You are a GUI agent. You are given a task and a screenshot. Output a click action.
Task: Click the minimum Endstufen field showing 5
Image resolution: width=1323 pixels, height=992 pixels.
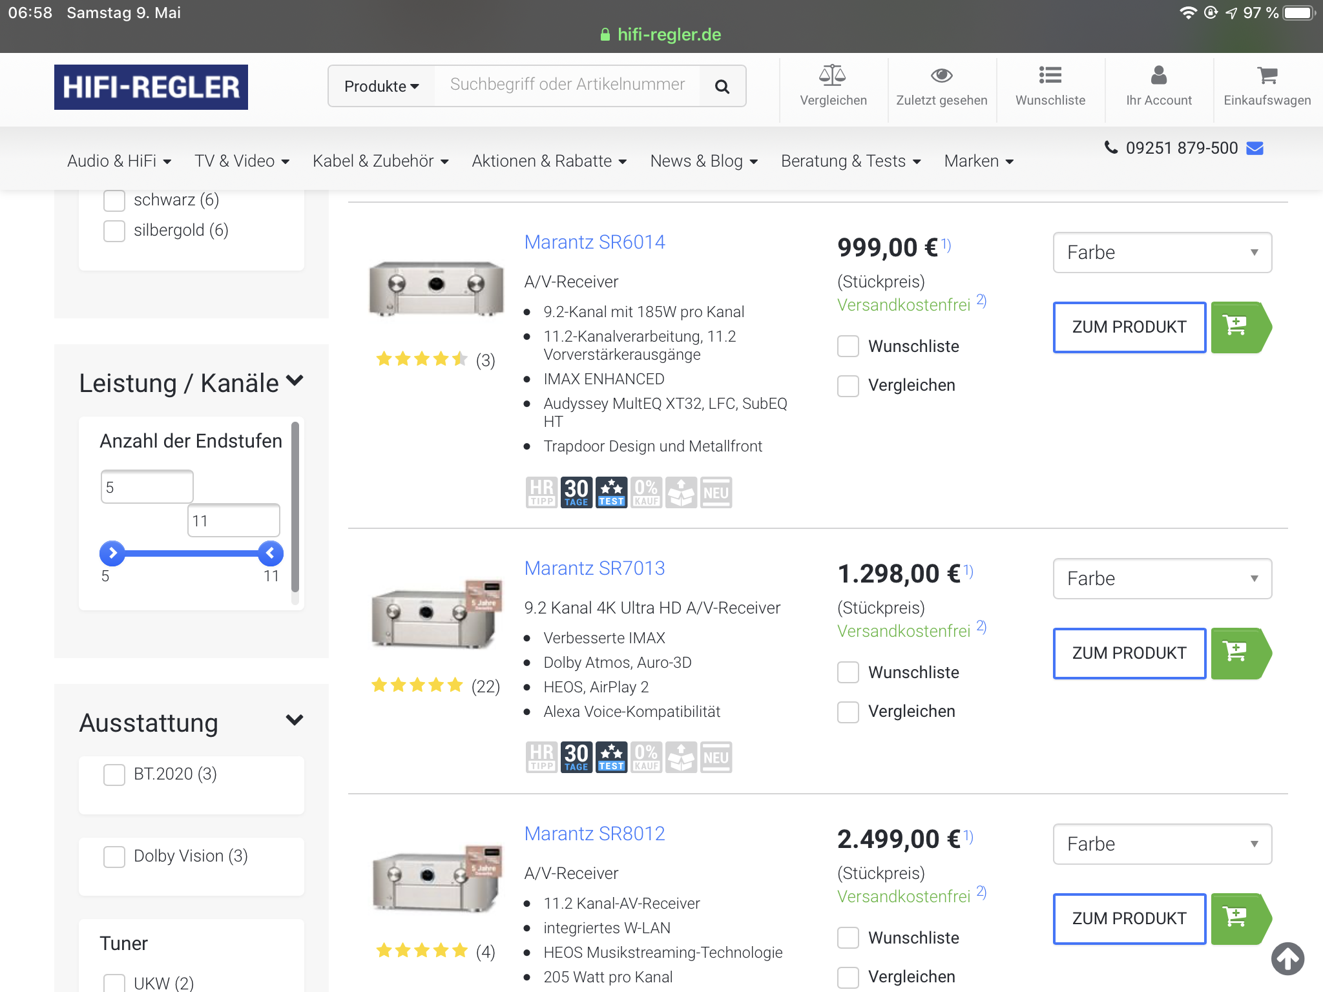pyautogui.click(x=147, y=487)
